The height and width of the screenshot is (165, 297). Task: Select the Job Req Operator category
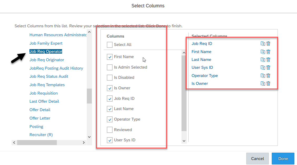tap(46, 51)
